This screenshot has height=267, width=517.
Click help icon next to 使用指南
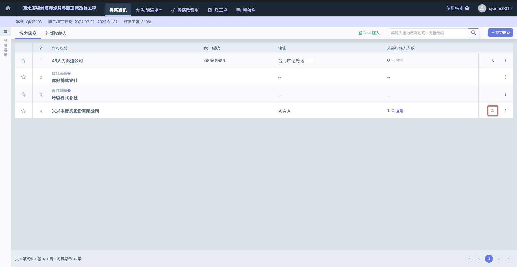coord(467,8)
